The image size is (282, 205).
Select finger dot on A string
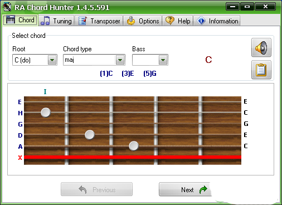click(x=134, y=146)
